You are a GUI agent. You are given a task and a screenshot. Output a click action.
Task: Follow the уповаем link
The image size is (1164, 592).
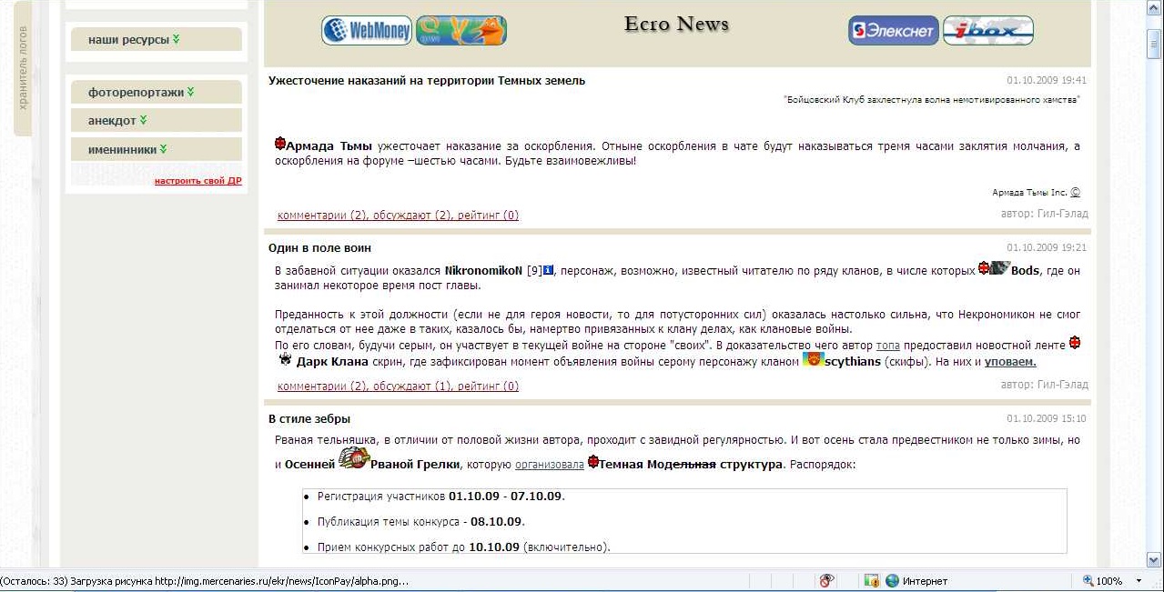click(1010, 362)
